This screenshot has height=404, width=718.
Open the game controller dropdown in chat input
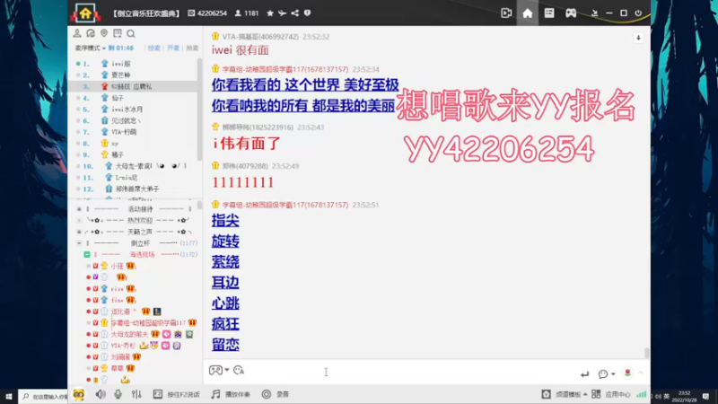219,370
